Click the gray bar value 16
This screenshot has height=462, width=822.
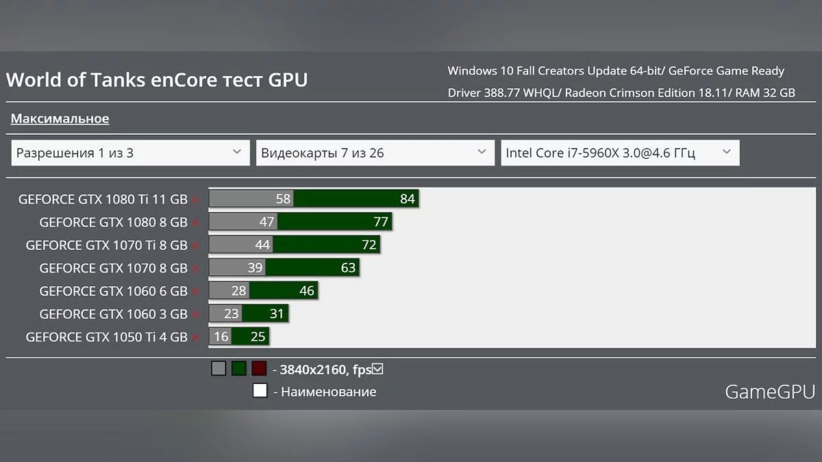click(221, 337)
